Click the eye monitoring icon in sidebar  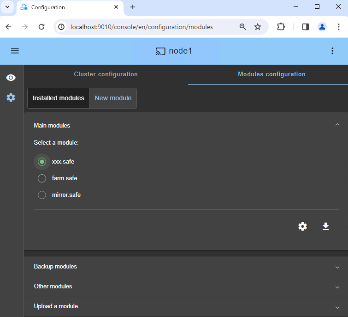[11, 78]
